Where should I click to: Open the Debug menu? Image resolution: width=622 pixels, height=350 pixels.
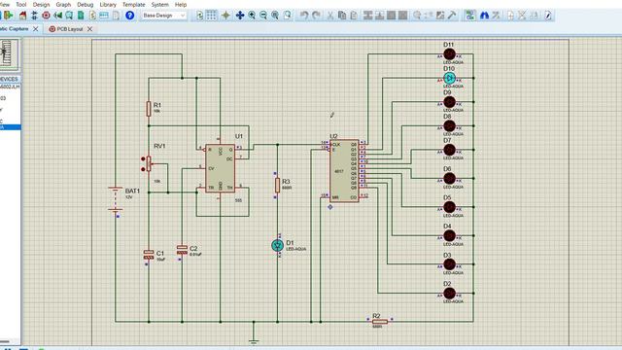[86, 4]
